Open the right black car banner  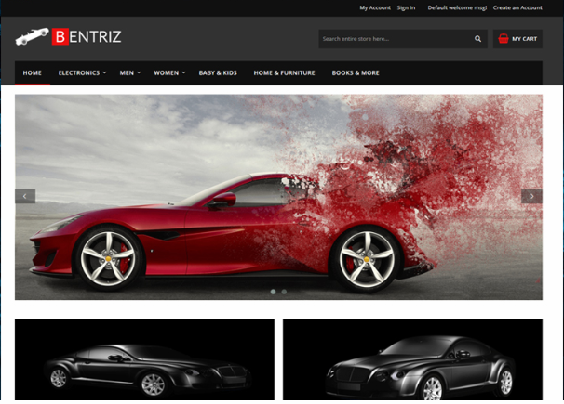pos(412,359)
